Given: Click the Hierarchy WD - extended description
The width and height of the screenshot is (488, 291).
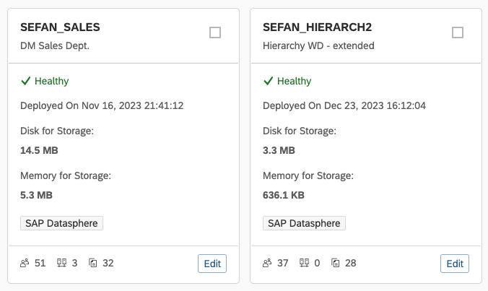Looking at the screenshot, I should pos(318,45).
